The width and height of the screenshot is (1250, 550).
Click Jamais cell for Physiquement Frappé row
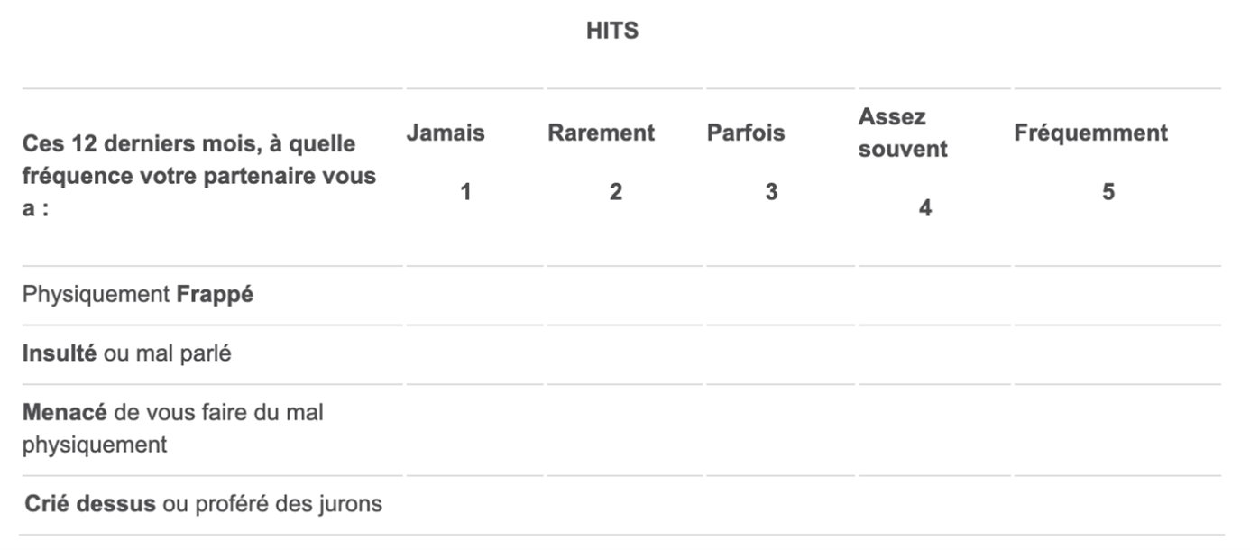(x=474, y=295)
